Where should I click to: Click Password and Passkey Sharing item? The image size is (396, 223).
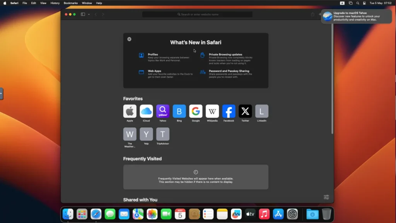coord(227,74)
